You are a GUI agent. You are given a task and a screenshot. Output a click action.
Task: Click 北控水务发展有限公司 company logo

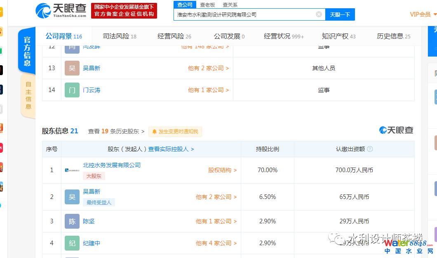pyautogui.click(x=73, y=170)
